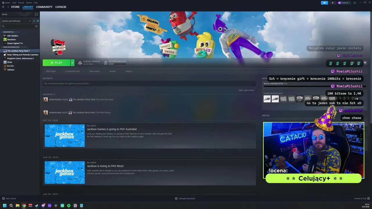Image resolution: width=372 pixels, height=209 pixels.
Task: Open the PAX Australia news thumbnail
Action: 65,136
